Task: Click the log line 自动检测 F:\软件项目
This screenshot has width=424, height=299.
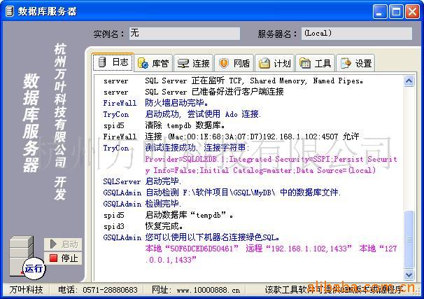Action: 222,193
